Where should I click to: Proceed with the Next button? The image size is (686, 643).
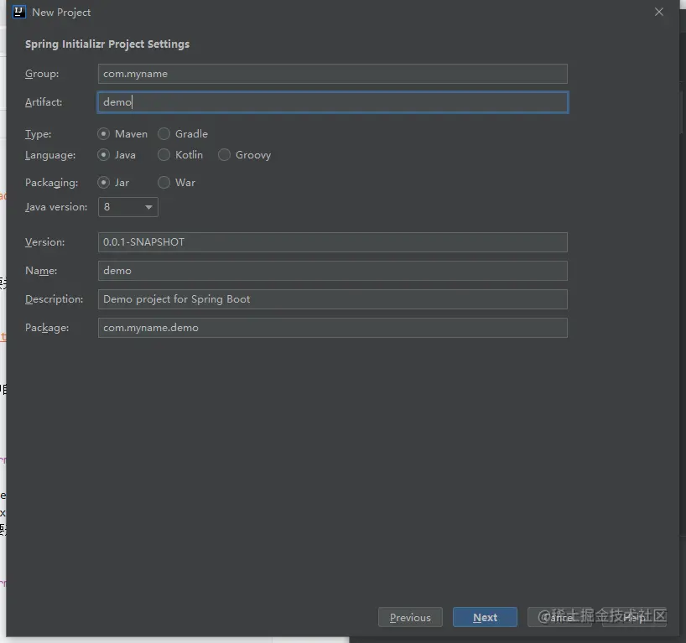(x=485, y=617)
